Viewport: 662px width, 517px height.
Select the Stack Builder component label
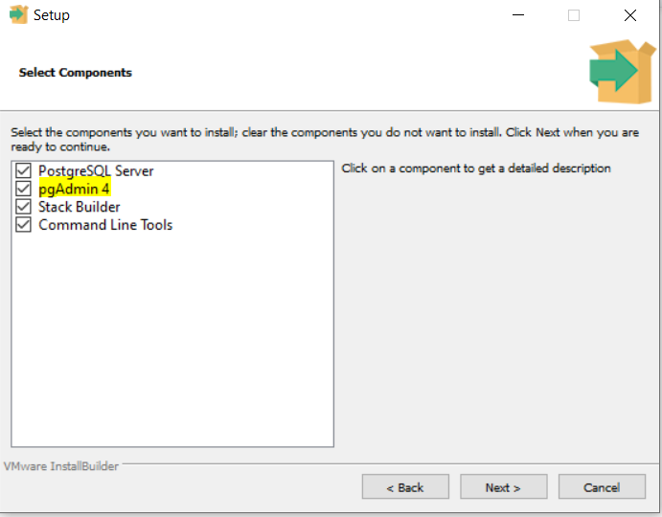[79, 207]
